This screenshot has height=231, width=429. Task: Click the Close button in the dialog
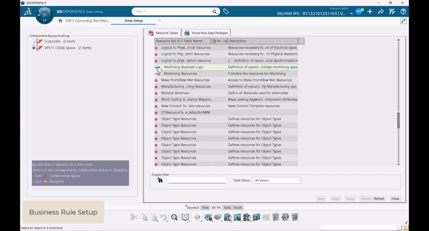pyautogui.click(x=395, y=198)
